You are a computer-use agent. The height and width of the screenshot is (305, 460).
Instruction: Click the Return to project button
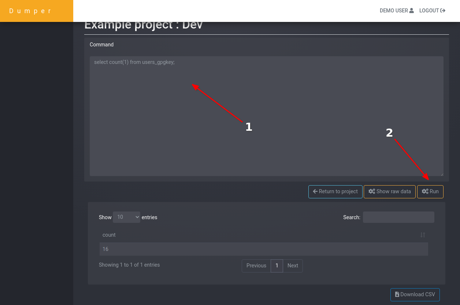tap(335, 191)
